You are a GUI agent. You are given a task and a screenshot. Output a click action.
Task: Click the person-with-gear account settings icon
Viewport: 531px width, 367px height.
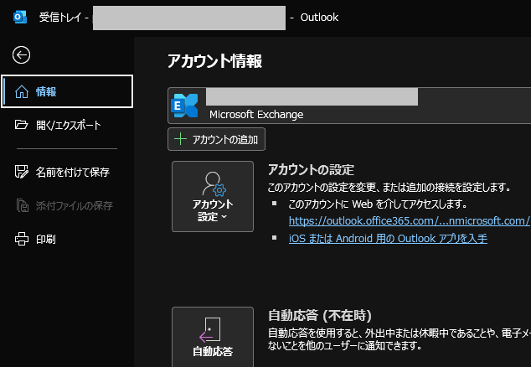pos(214,184)
